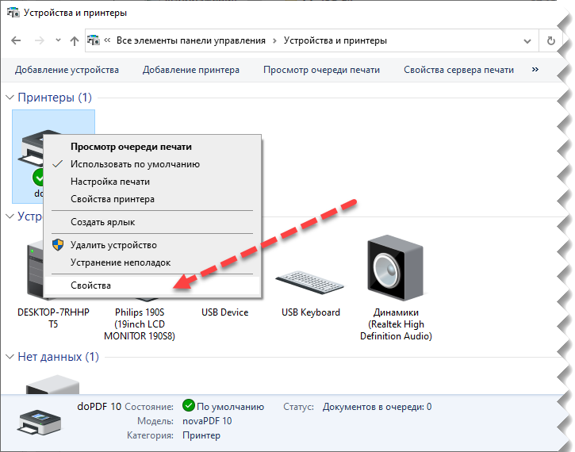This screenshot has height=452, width=575.
Task: Click 'Устройства и принтеры' breadcrumb segment
Action: pos(335,40)
